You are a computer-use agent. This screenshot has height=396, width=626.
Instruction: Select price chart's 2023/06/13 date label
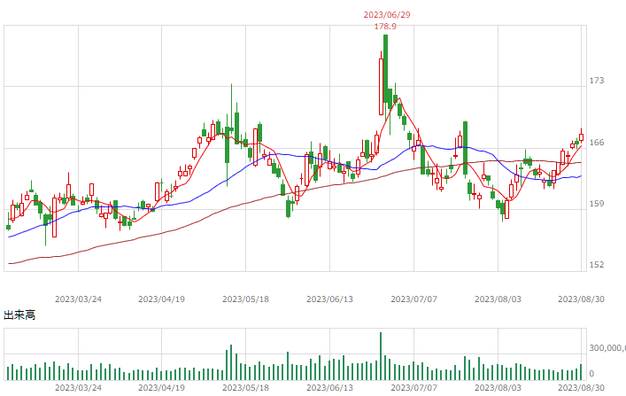coord(329,299)
